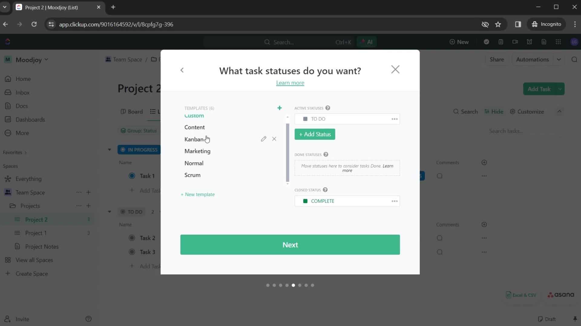Click the help icon for Active Statuses

pyautogui.click(x=328, y=108)
